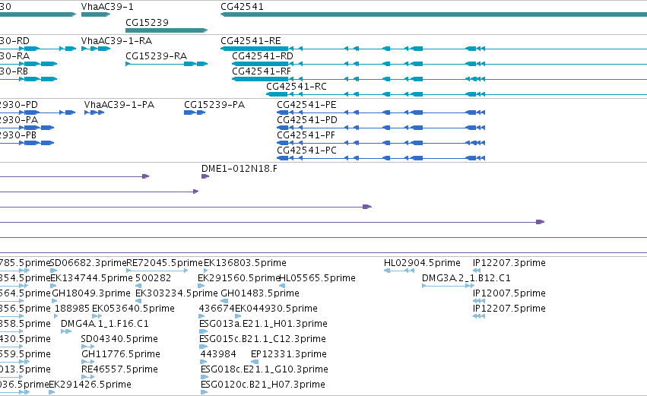The height and width of the screenshot is (396, 647).
Task: Select the CG42541-PD protein label
Action: (307, 120)
